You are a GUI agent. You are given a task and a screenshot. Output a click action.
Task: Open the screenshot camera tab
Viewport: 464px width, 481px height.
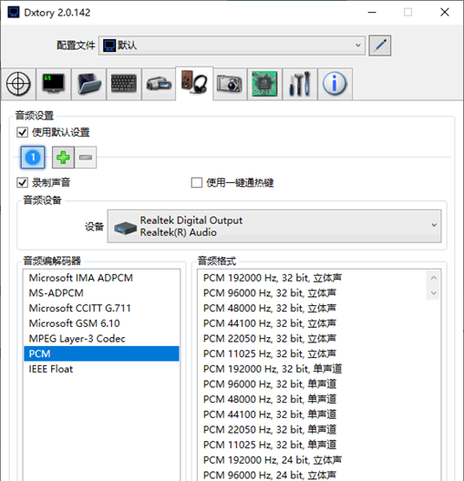click(230, 84)
